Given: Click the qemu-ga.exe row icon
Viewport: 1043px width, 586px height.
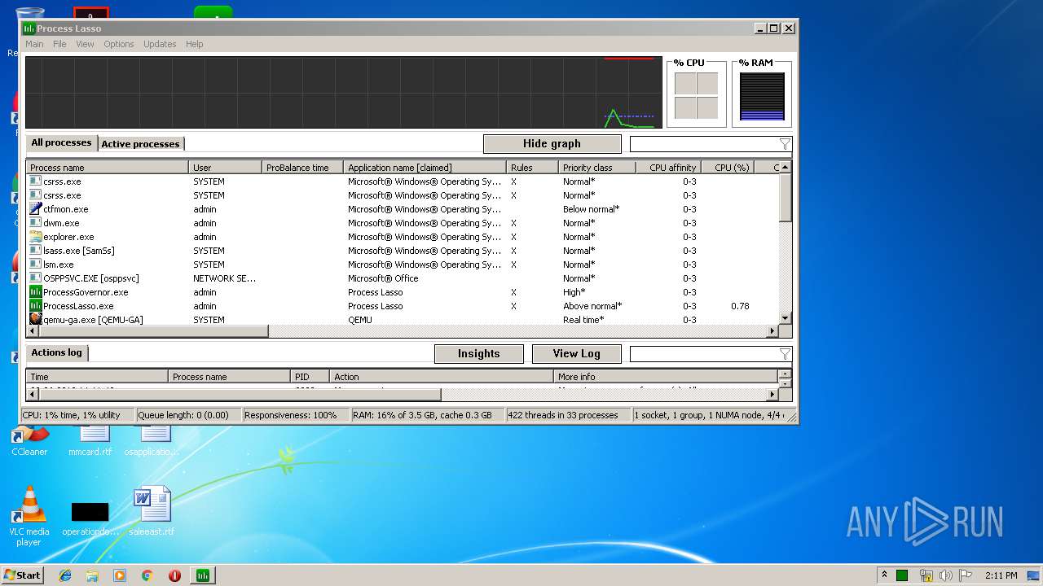Looking at the screenshot, I should coord(35,320).
